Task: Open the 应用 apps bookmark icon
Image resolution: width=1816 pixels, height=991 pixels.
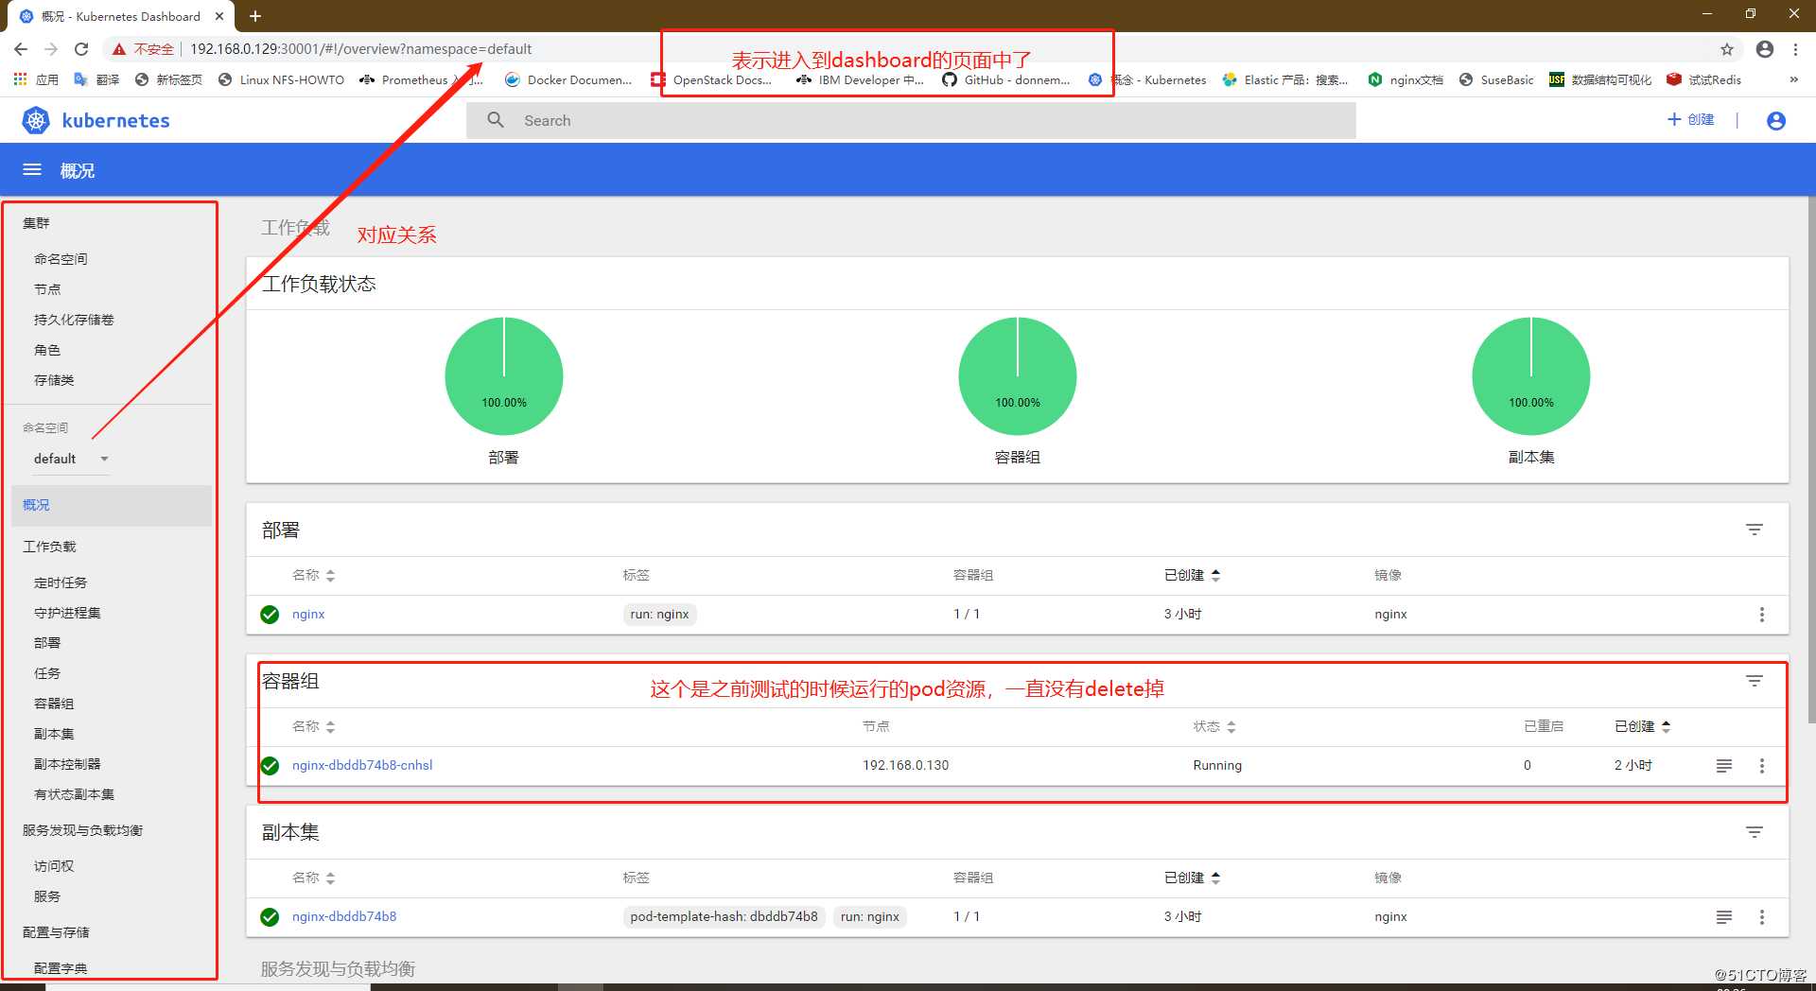Action: [20, 79]
